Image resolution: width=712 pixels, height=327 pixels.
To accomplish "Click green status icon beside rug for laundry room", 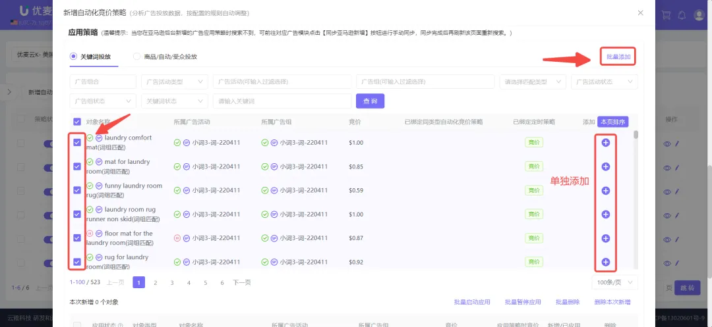I will pos(90,257).
